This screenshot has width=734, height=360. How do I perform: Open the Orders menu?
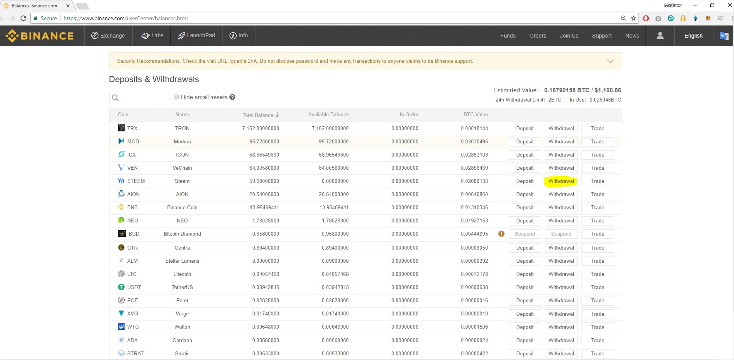coord(538,36)
